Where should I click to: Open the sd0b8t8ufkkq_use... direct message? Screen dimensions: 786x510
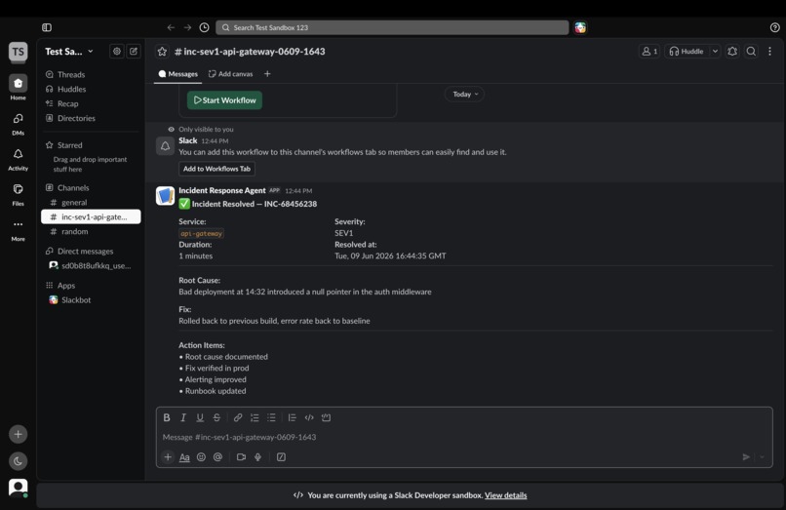click(91, 265)
